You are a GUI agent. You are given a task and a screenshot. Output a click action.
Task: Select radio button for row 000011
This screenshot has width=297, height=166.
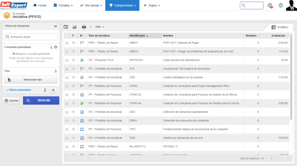67,43
